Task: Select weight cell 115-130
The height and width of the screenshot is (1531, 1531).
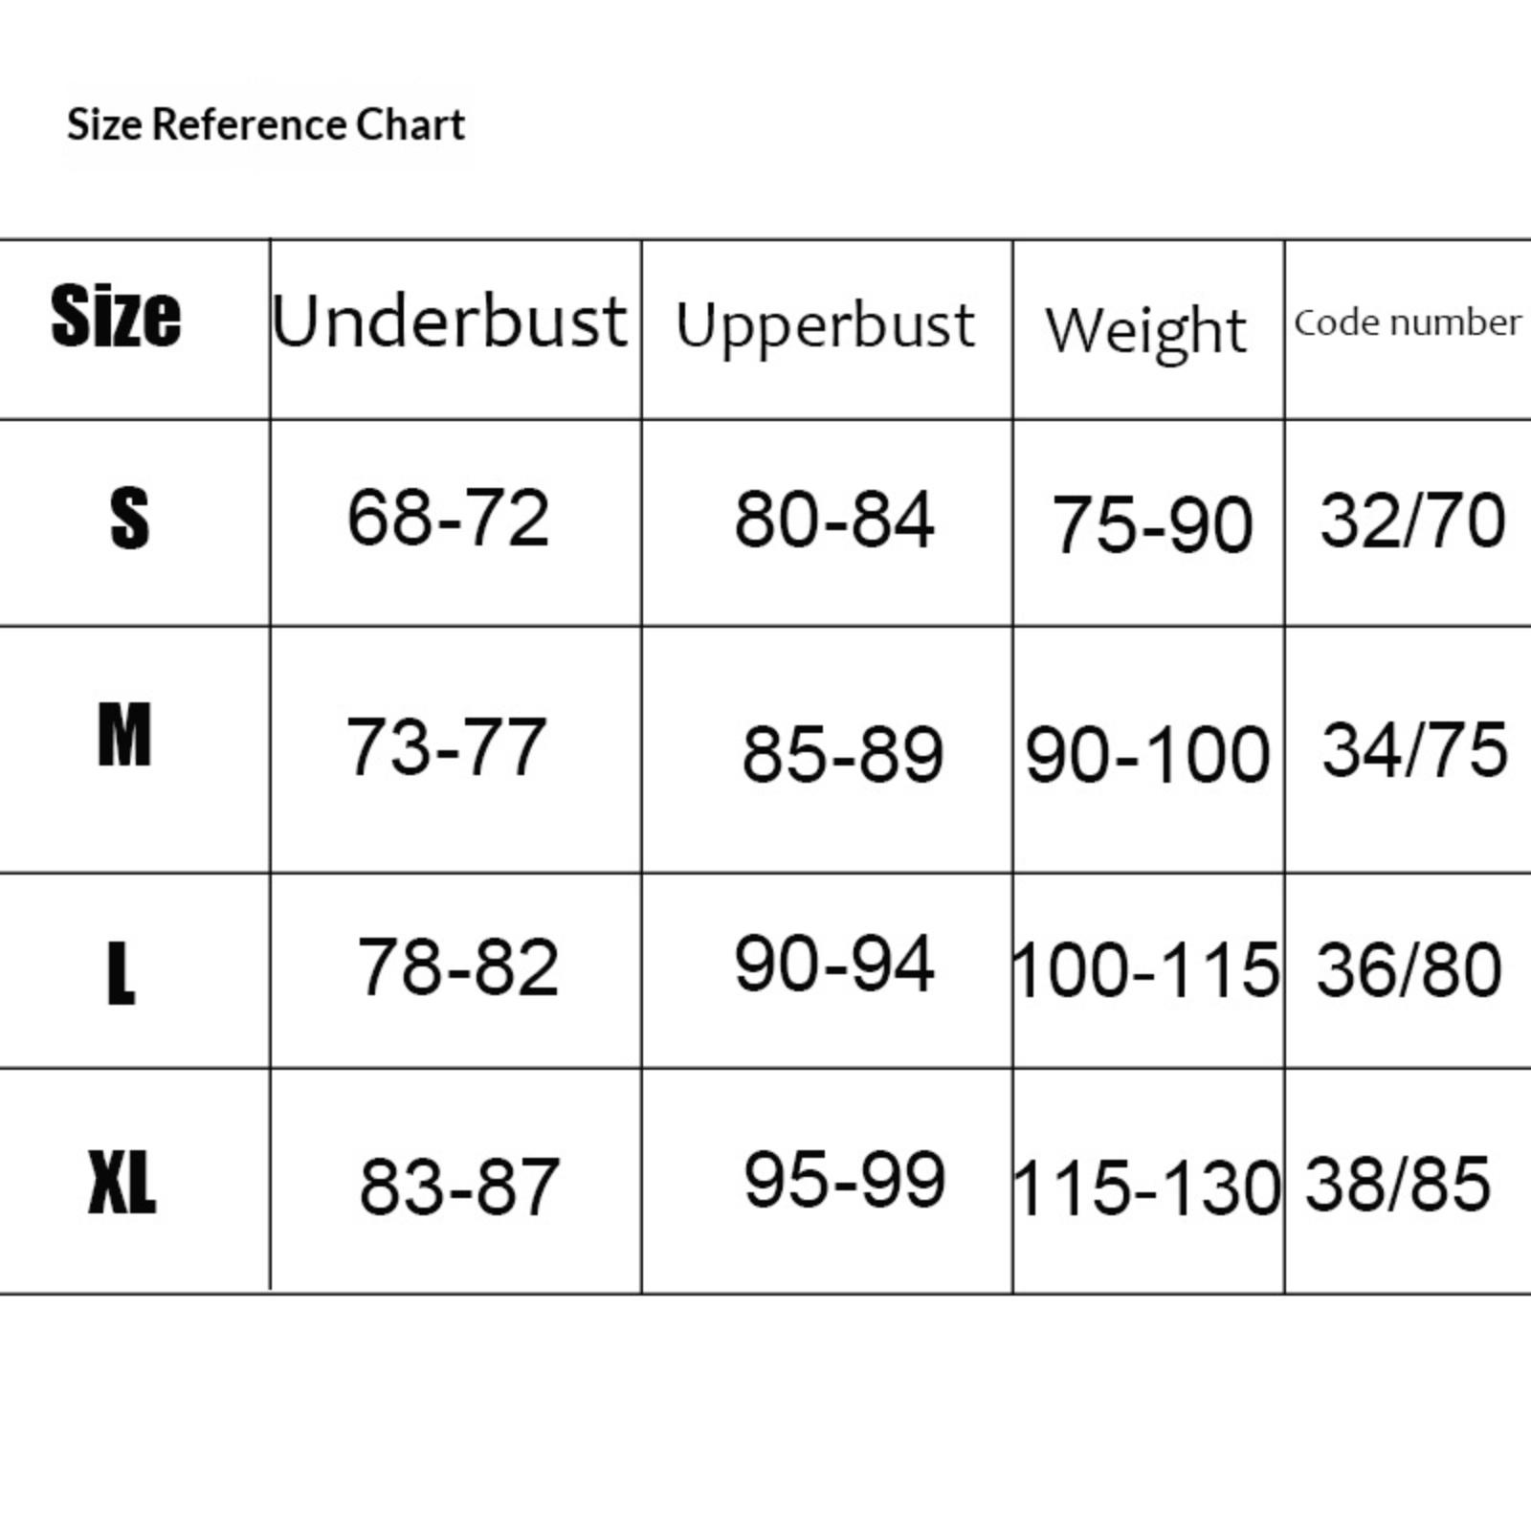Action: 1146,1188
